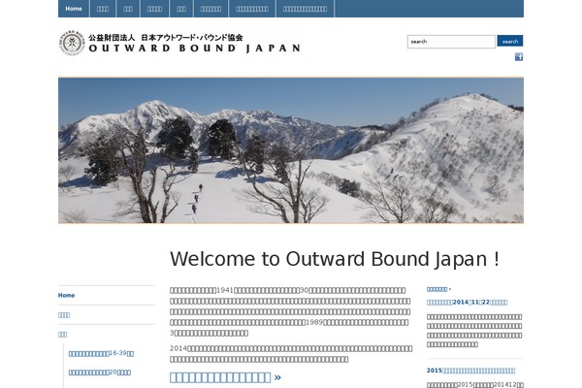Open sidebar course link mentioning 16-39

[101, 353]
